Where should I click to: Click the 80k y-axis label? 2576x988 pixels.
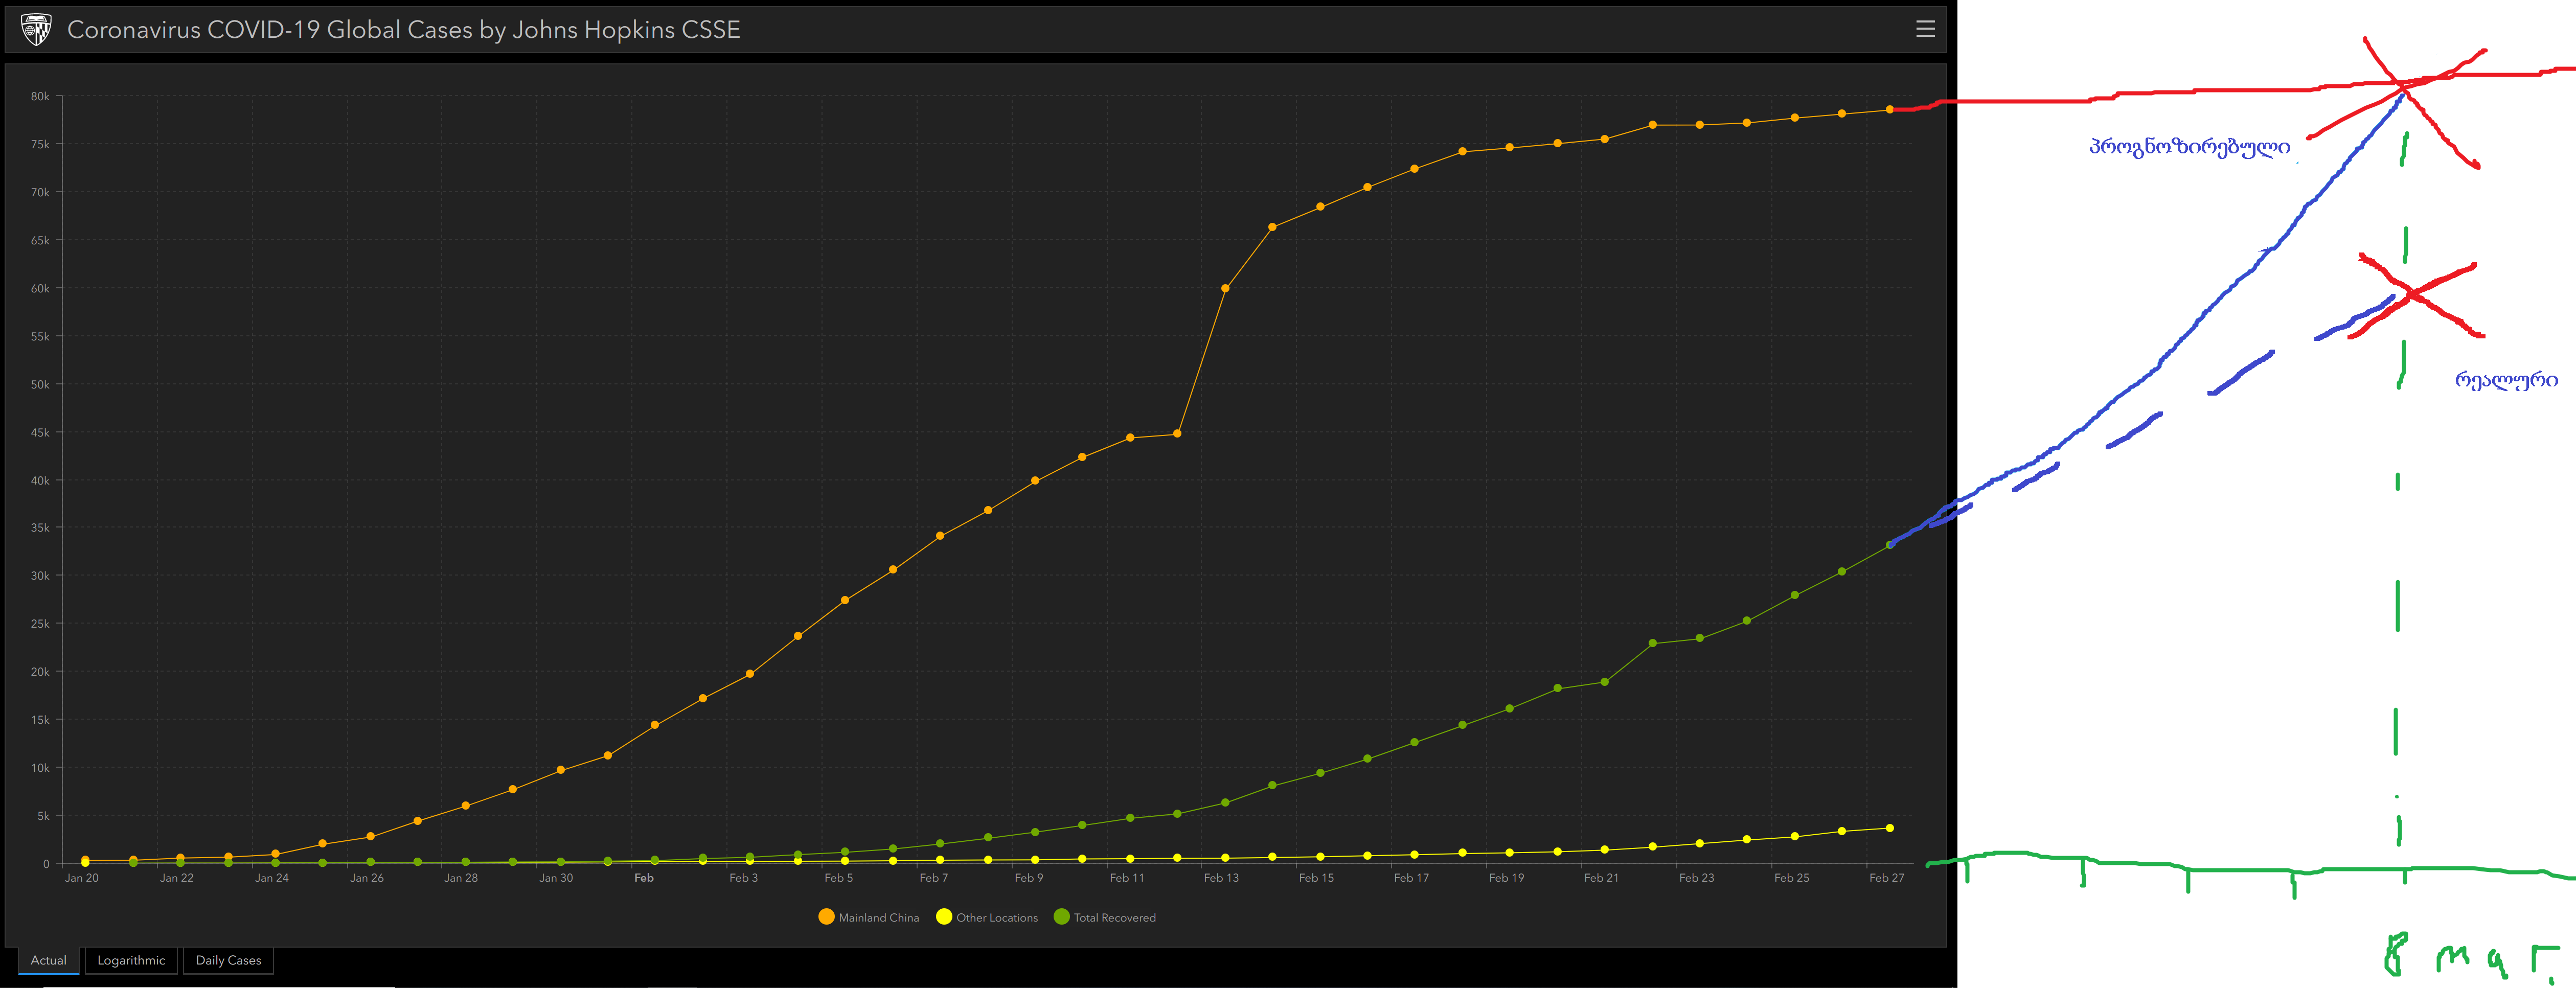coord(40,97)
